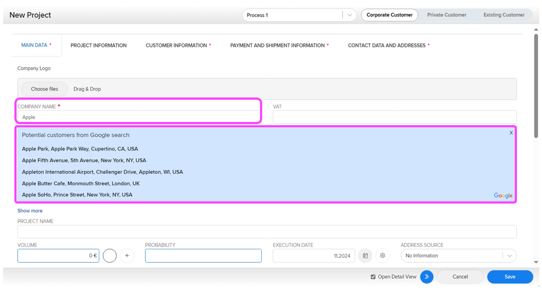Click the Project Name input field

pyautogui.click(x=267, y=232)
